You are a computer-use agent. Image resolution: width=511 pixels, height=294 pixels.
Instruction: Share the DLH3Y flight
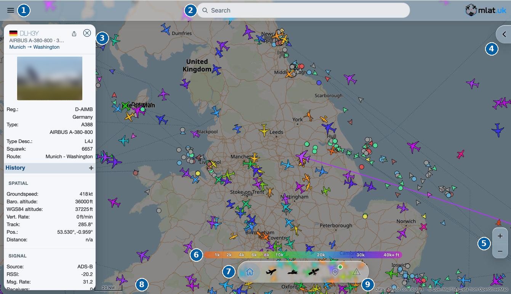point(74,33)
